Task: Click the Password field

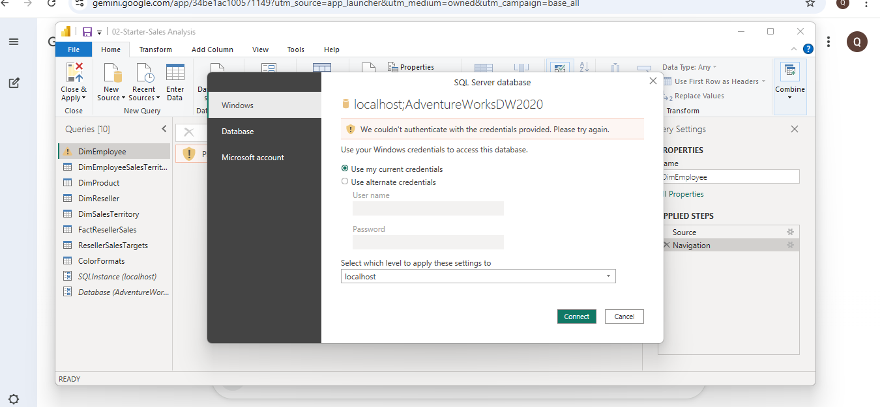Action: (428, 242)
